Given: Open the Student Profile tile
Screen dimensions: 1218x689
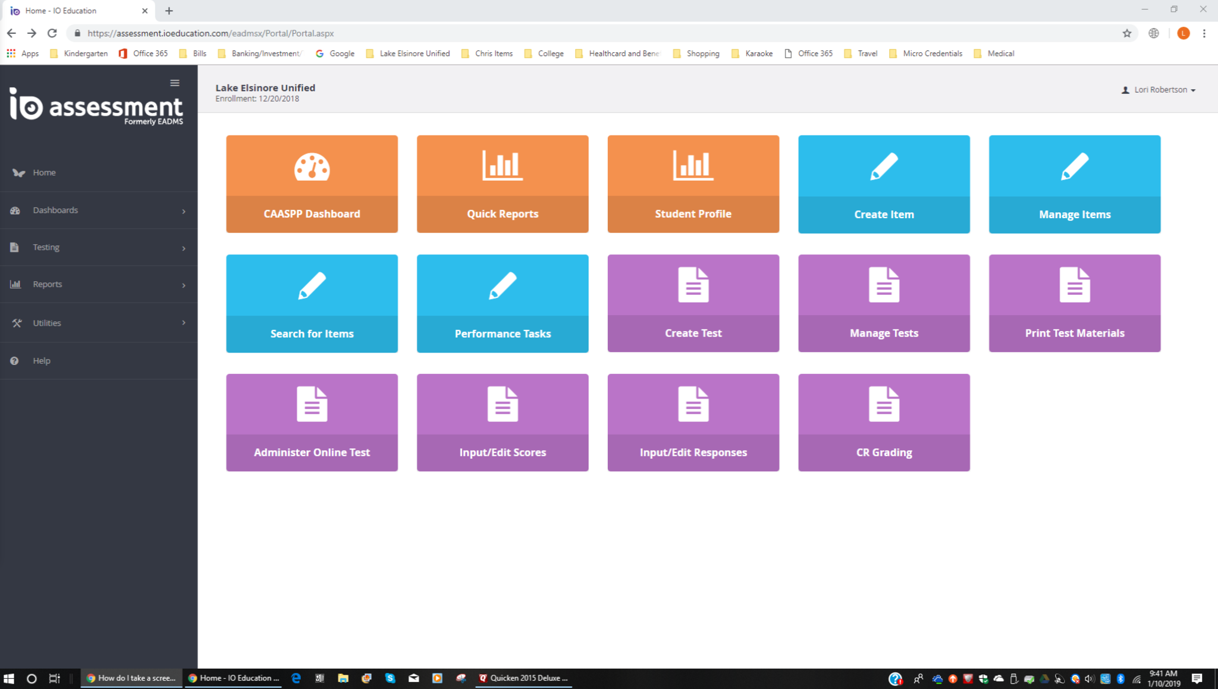Looking at the screenshot, I should tap(693, 184).
